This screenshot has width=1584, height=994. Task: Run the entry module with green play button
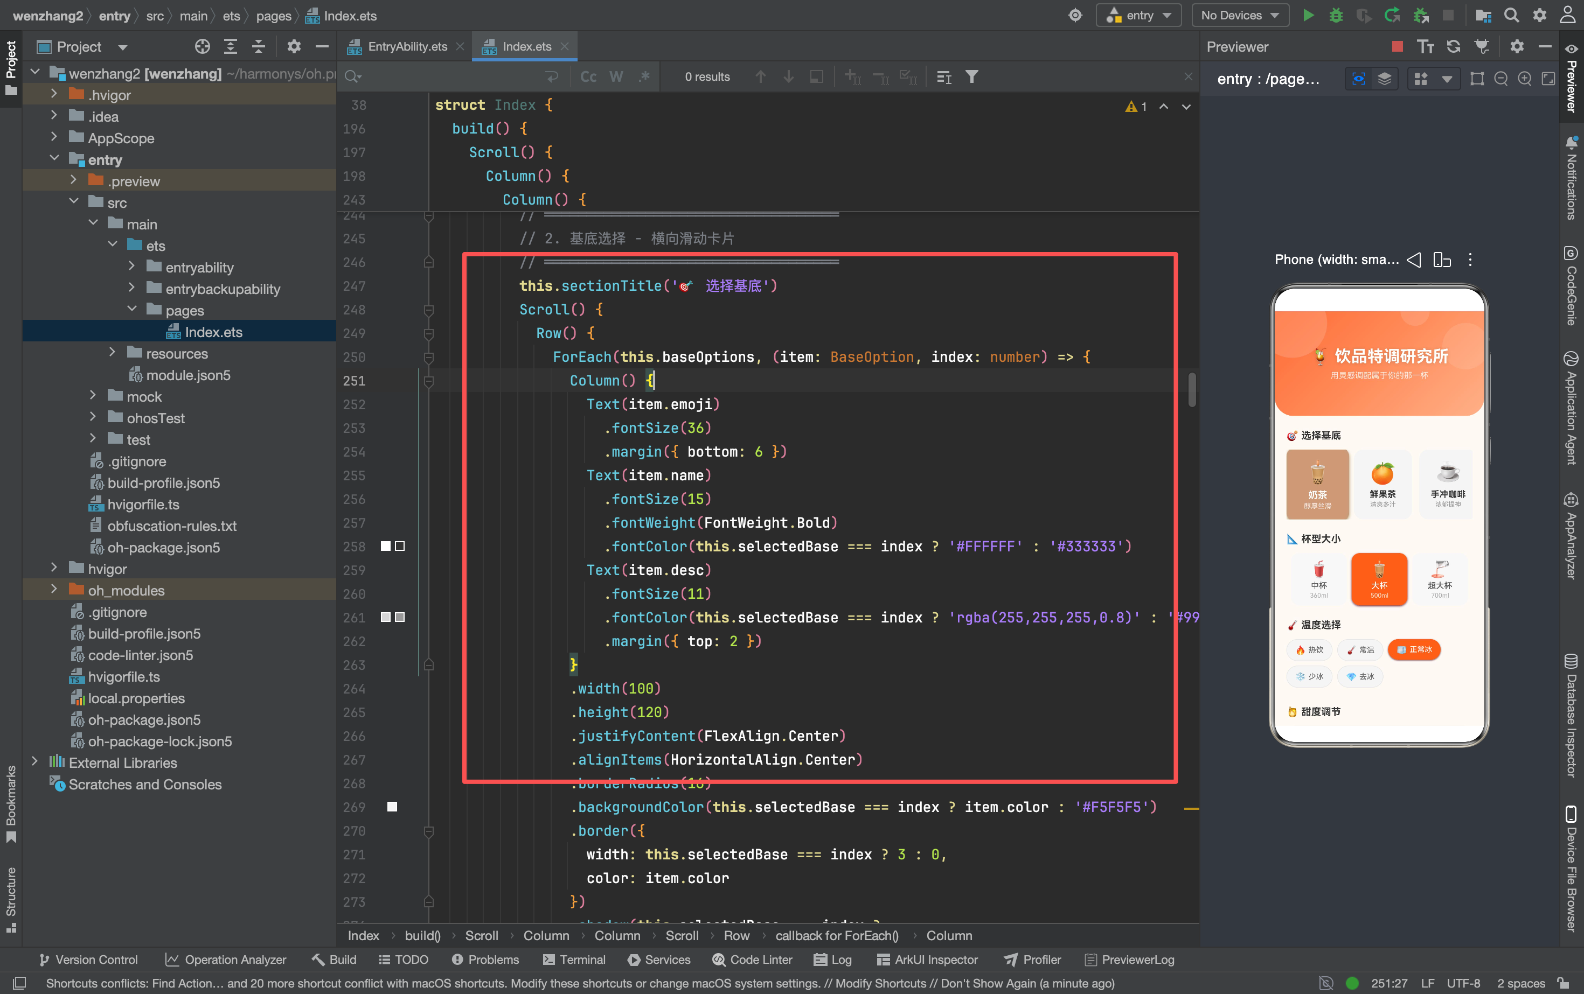[x=1308, y=15]
